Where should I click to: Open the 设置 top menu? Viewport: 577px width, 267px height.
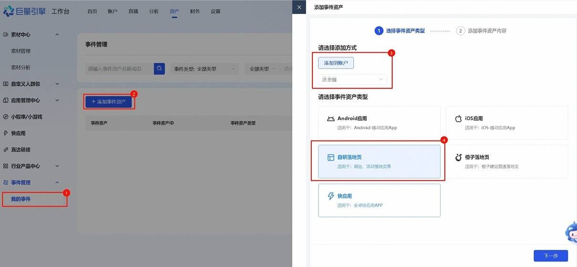pyautogui.click(x=216, y=11)
